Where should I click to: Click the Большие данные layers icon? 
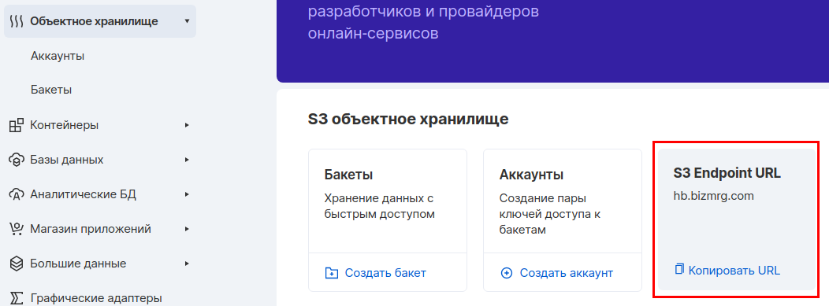[17, 264]
